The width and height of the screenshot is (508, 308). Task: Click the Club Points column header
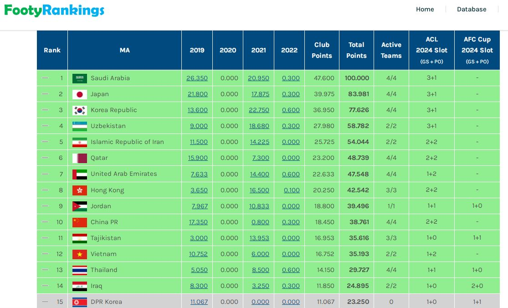[322, 50]
